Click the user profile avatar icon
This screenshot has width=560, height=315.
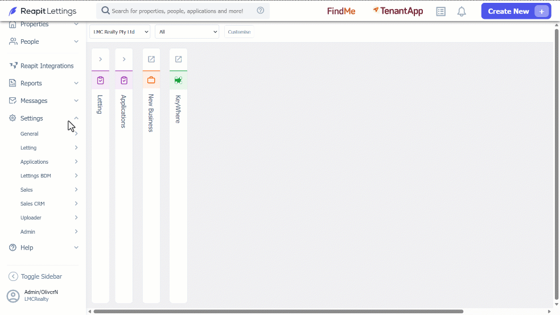point(13,296)
